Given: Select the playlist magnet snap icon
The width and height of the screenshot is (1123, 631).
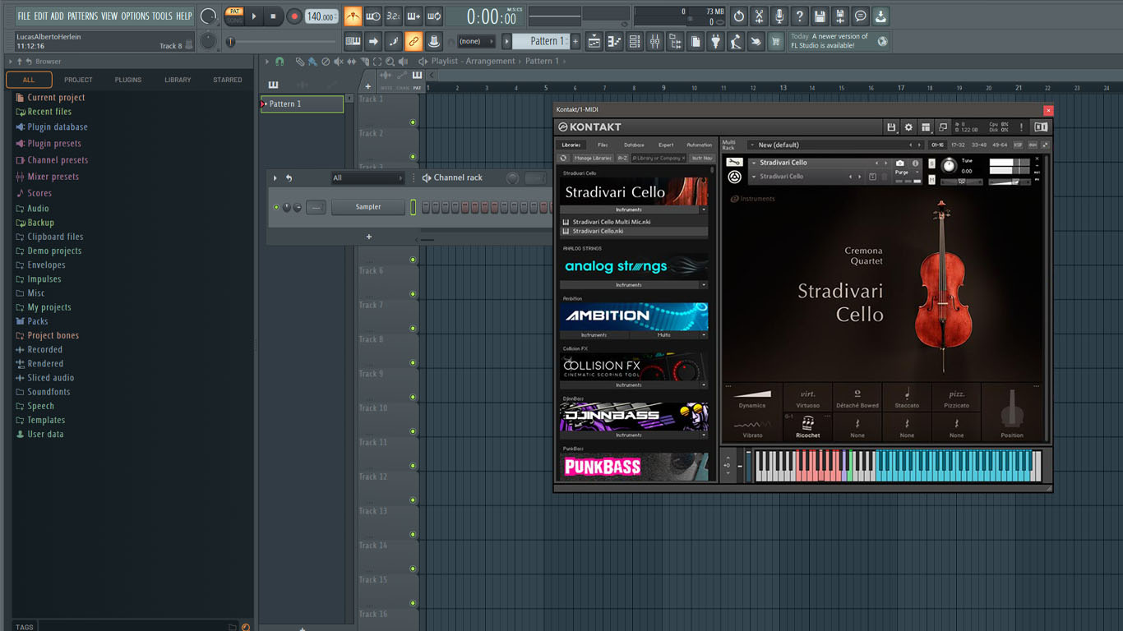Looking at the screenshot, I should coord(280,62).
